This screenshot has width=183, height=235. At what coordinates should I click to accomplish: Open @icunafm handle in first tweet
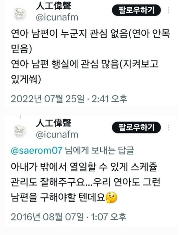click(57, 18)
